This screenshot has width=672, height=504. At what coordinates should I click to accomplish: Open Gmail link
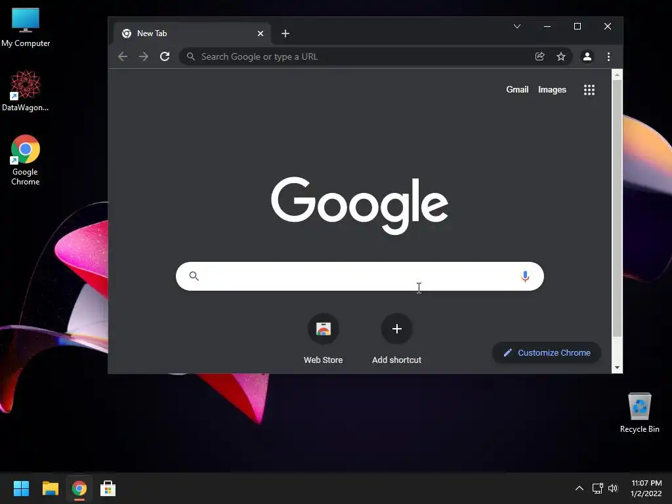tap(517, 89)
